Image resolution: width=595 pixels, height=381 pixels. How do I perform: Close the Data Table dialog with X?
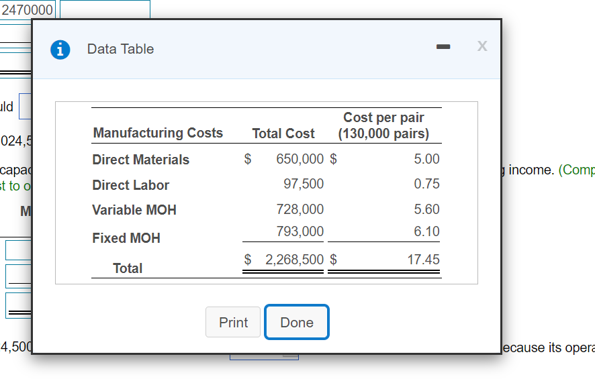[482, 46]
